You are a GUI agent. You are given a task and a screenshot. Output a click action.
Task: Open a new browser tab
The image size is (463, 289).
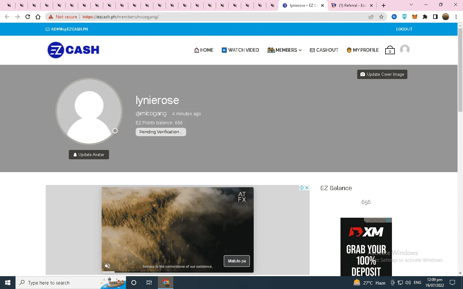(x=384, y=5)
